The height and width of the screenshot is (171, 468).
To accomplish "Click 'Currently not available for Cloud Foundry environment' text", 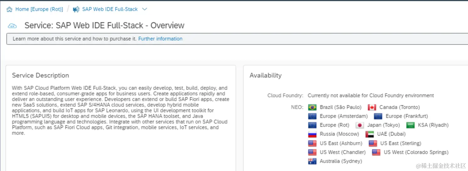I will click(x=371, y=96).
